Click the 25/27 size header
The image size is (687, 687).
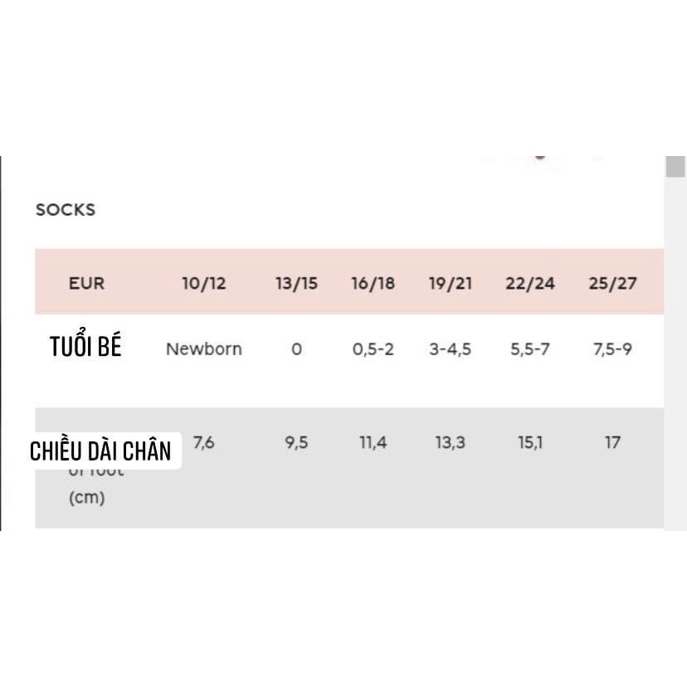click(x=611, y=283)
